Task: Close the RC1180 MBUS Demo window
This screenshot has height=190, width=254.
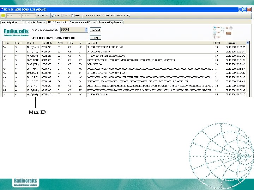Action: (249, 9)
